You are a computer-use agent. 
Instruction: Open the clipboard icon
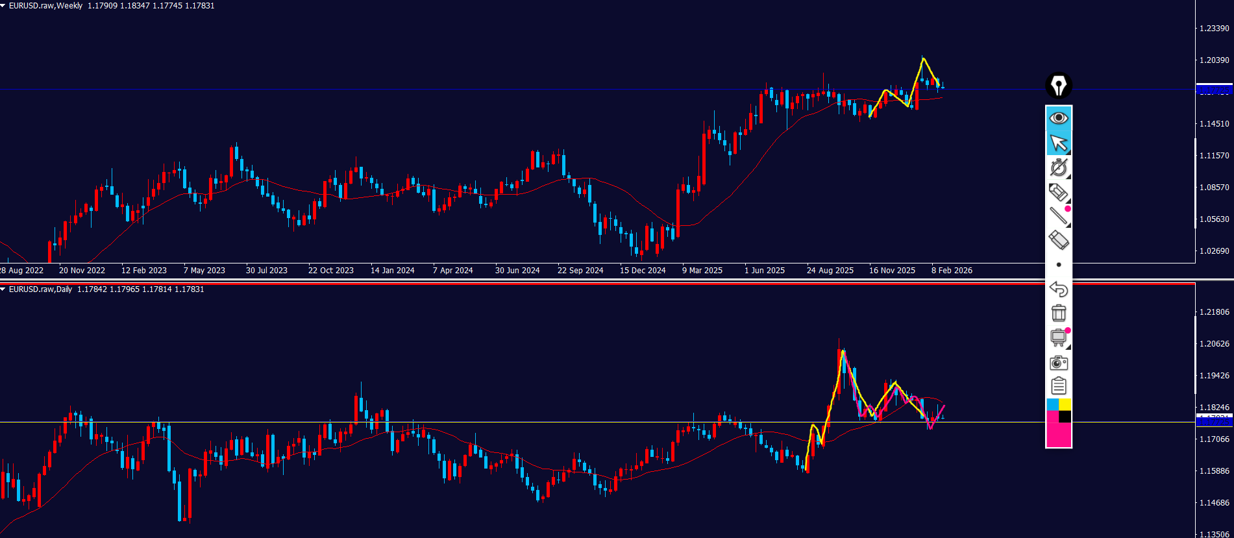pos(1058,386)
